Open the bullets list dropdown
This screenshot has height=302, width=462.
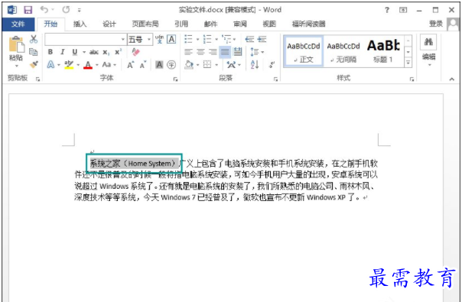(x=197, y=40)
